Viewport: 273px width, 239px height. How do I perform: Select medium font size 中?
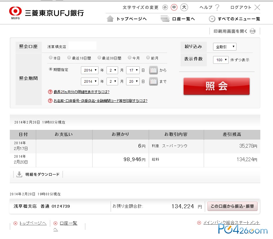coord(174,7)
